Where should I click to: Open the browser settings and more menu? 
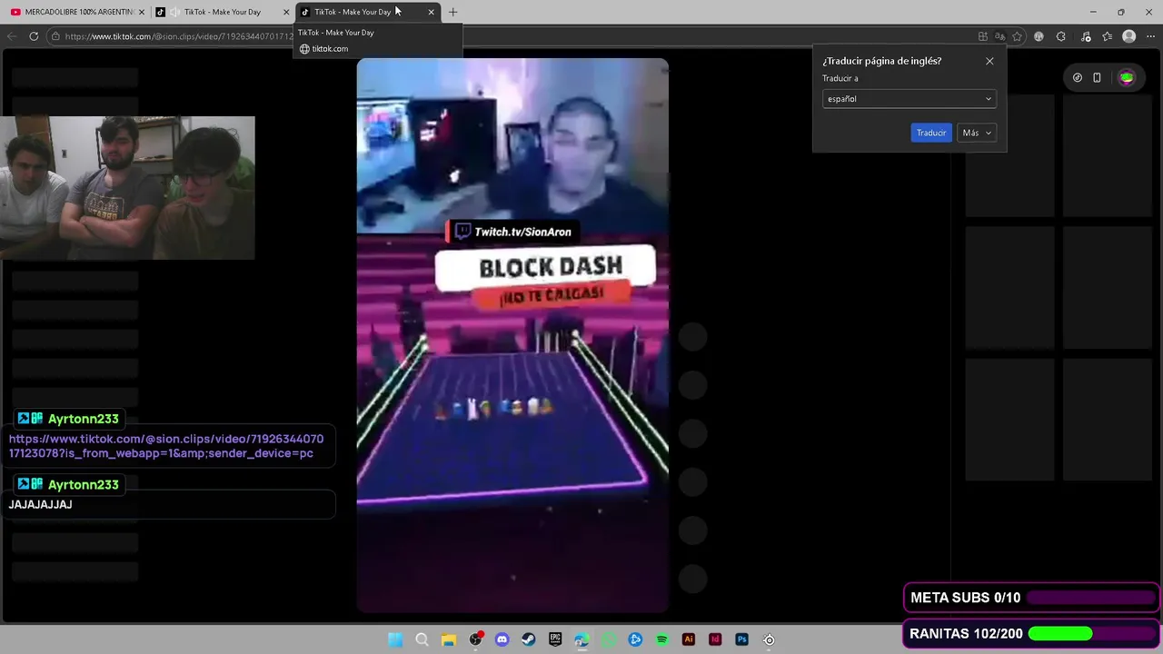point(1151,36)
